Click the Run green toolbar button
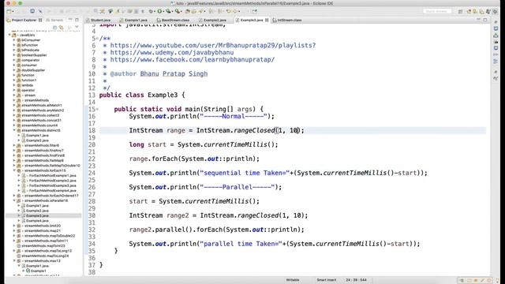505x284 pixels. coord(159,11)
